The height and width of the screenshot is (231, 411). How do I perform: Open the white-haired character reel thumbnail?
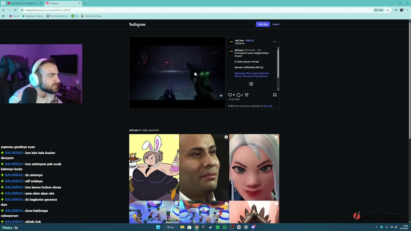pyautogui.click(x=254, y=167)
